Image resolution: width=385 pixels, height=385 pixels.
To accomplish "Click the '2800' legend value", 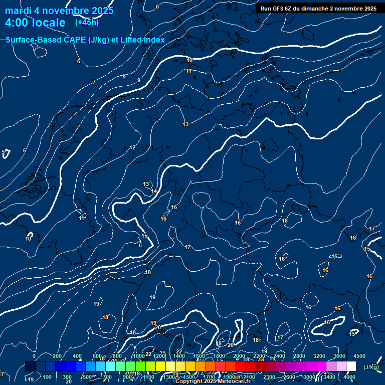I will point(299,356).
